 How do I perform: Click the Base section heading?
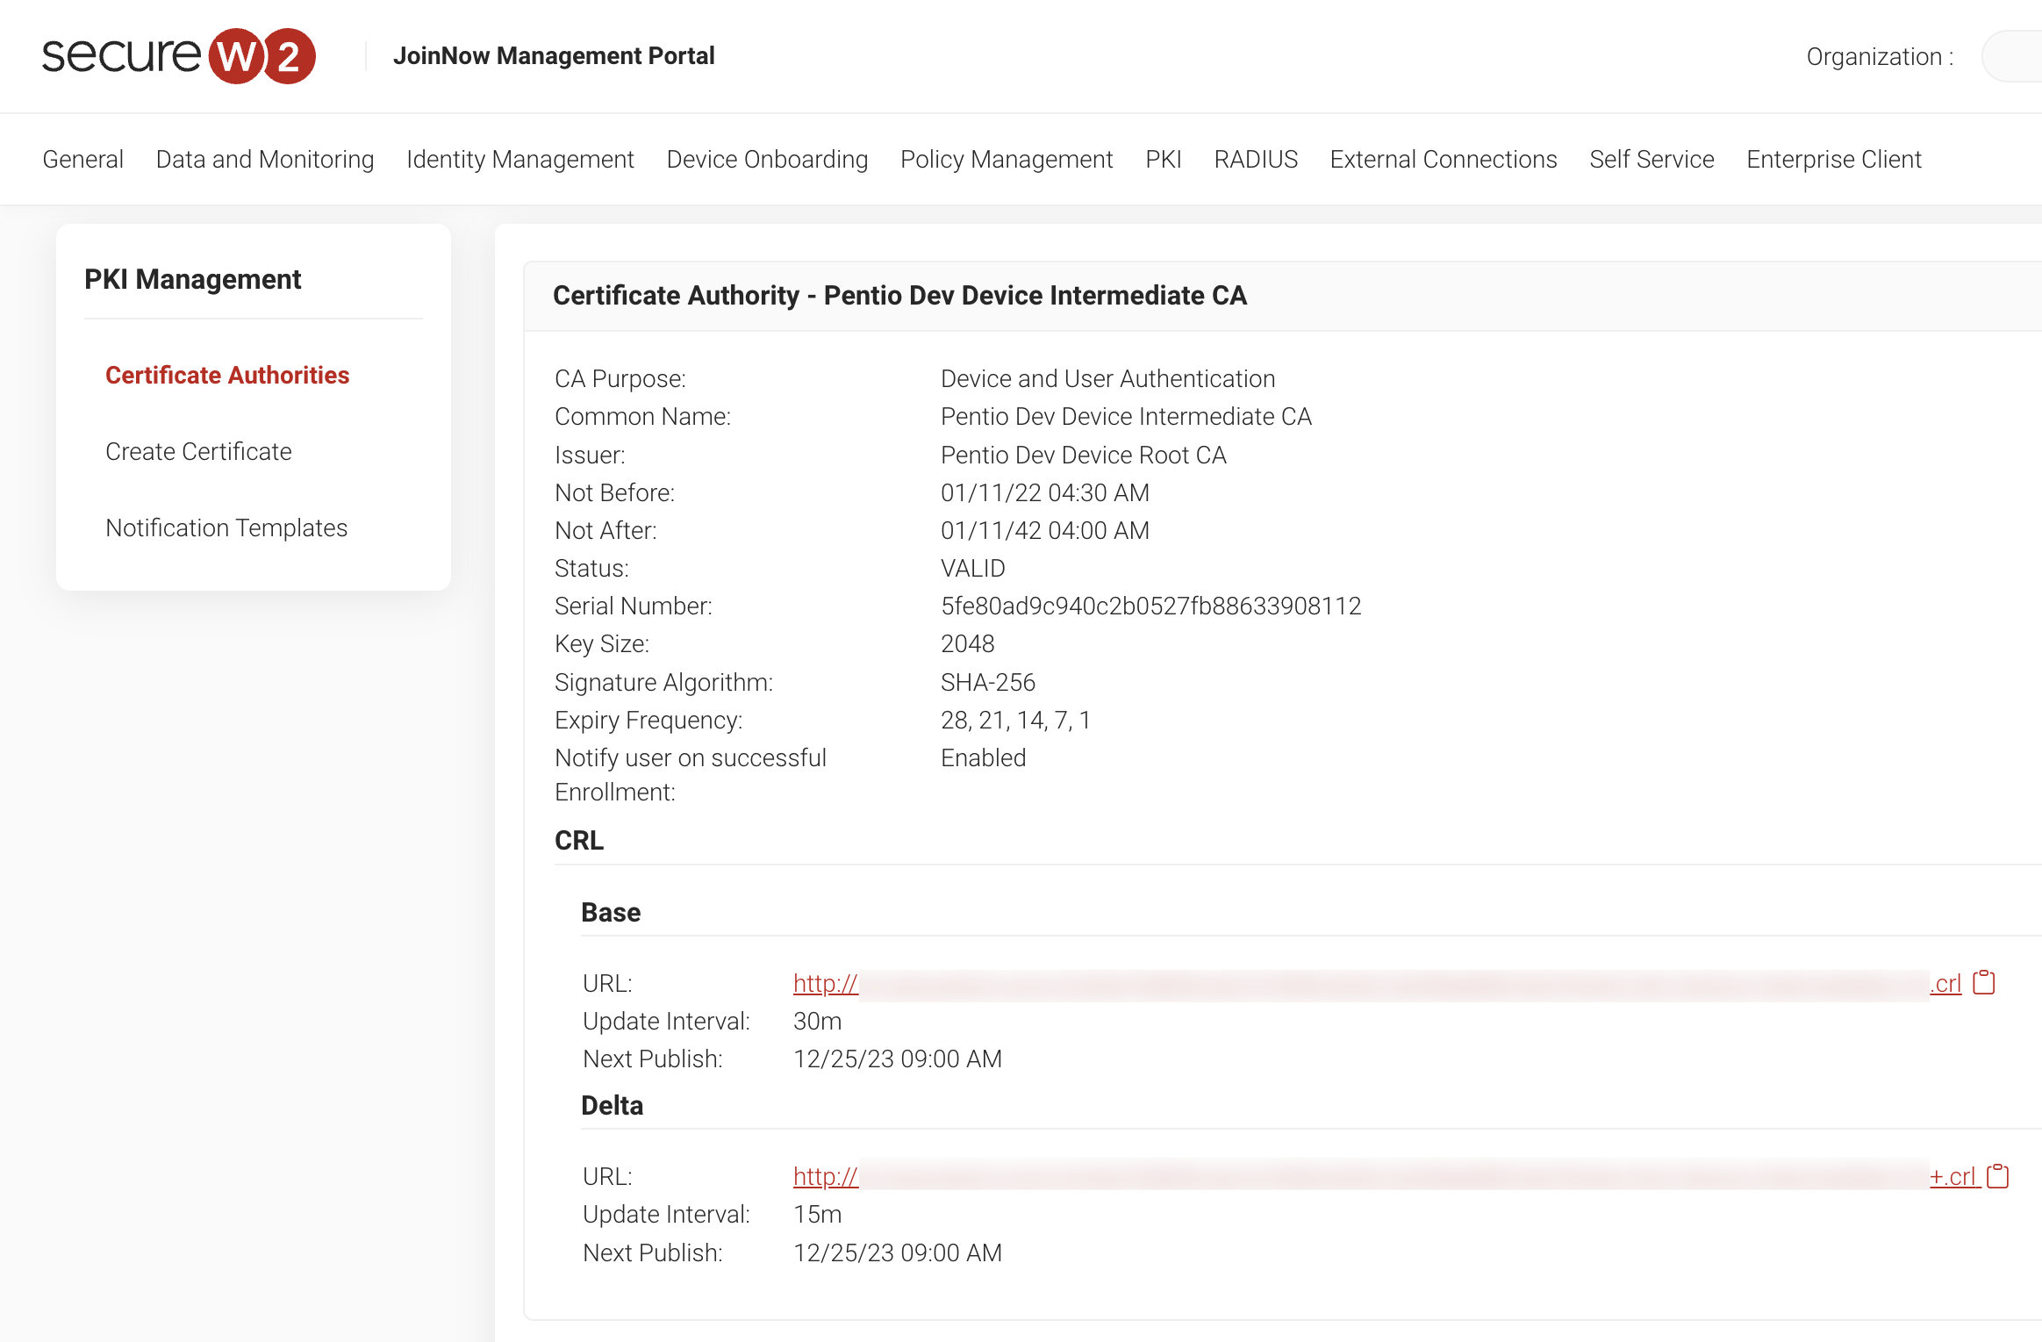(611, 912)
